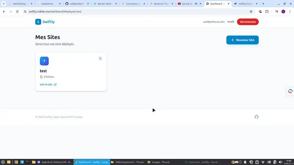The width and height of the screenshot is (294, 165).
Task: Launch VS Code from the taskbar
Action: (x=22, y=162)
